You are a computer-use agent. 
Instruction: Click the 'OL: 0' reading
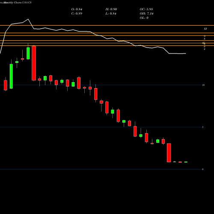pyautogui.click(x=144, y=18)
